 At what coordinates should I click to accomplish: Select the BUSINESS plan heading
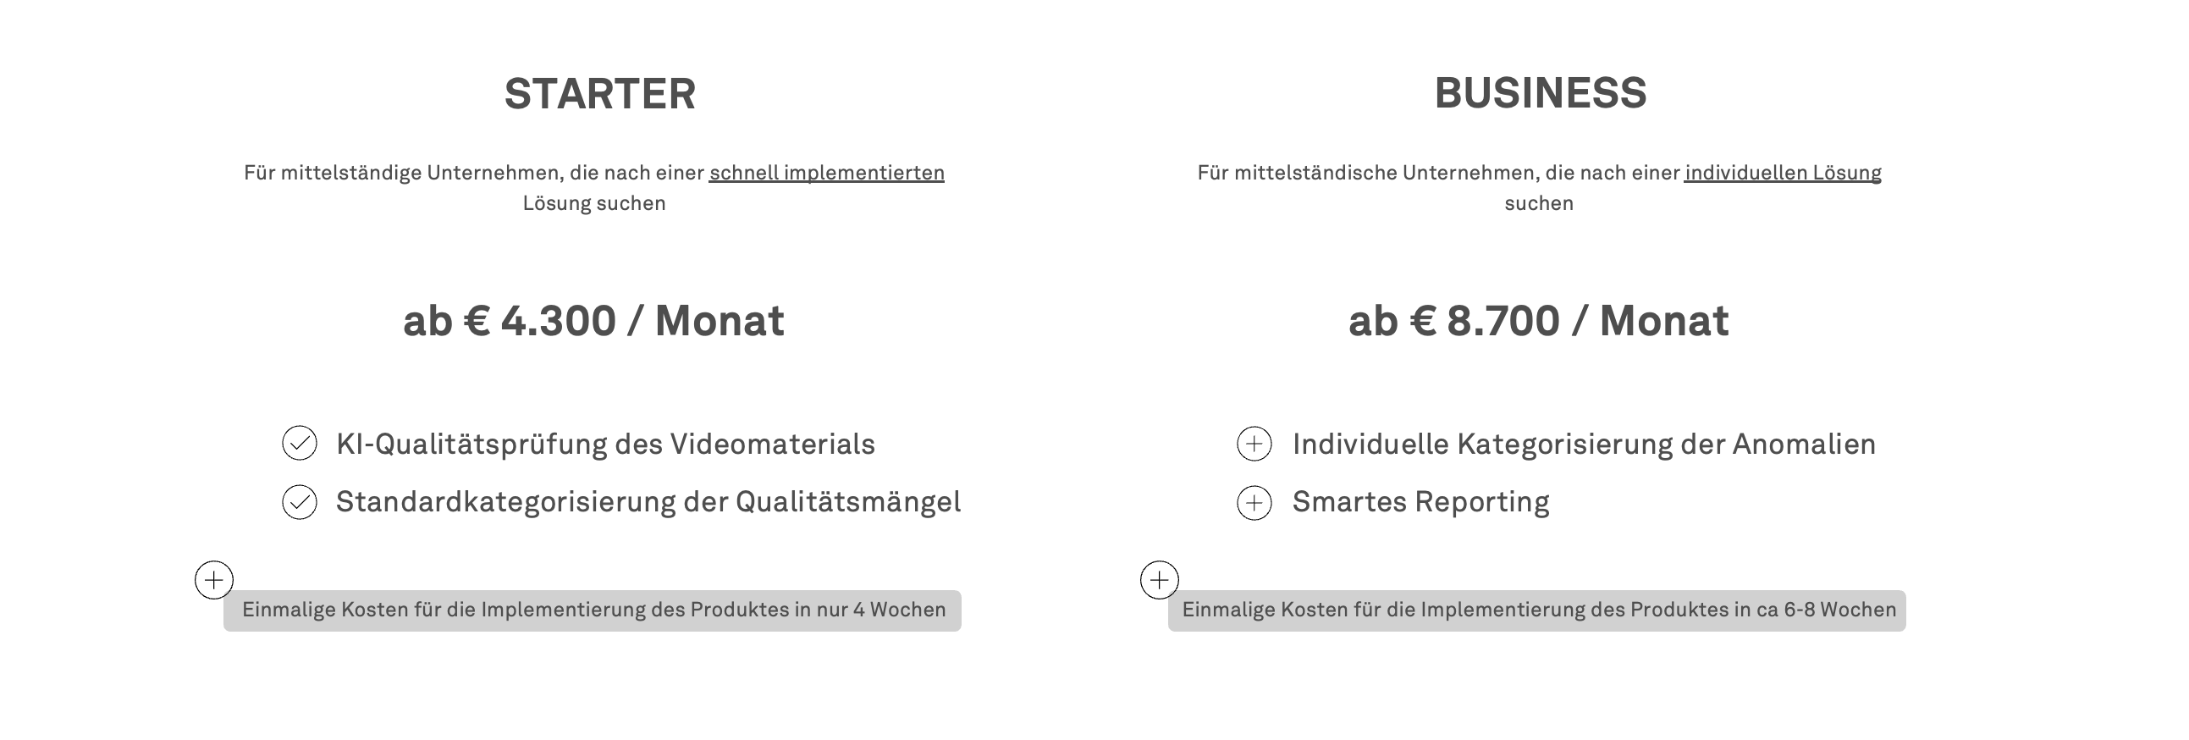coord(1540,92)
